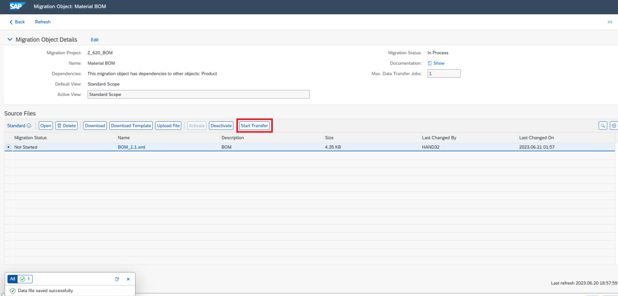Click the Download Template button
The image size is (618, 296).
click(x=131, y=126)
